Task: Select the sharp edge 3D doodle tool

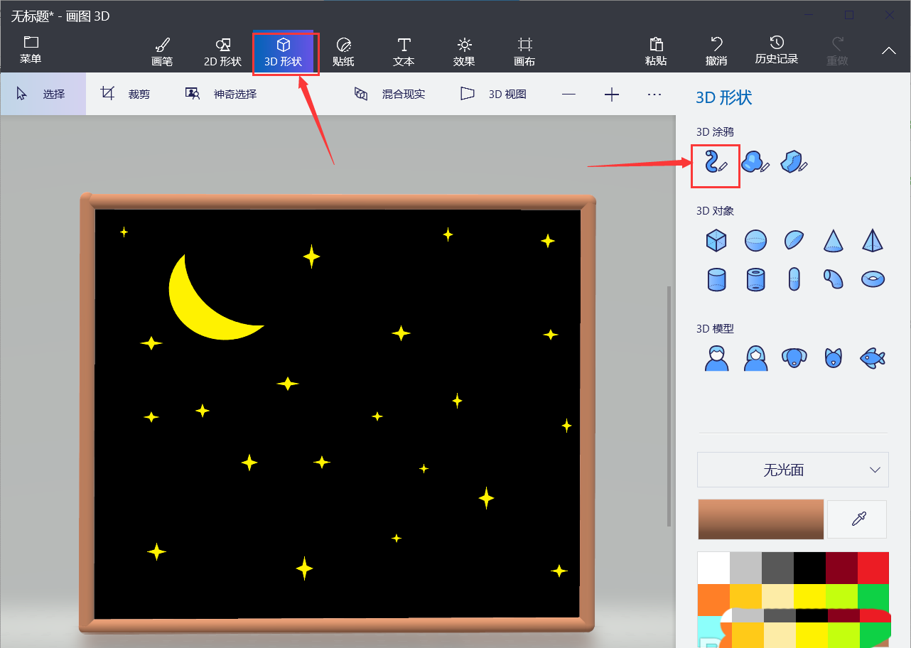Action: 794,163
